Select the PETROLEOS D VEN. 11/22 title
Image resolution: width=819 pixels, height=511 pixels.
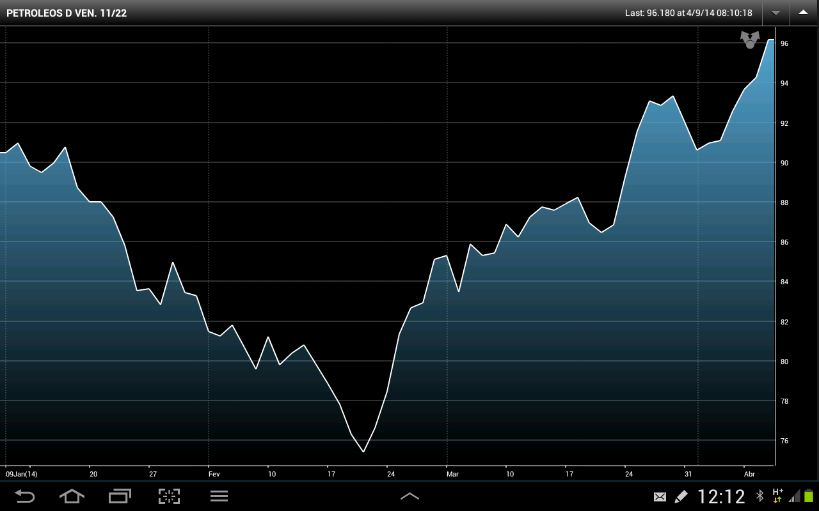pyautogui.click(x=67, y=13)
